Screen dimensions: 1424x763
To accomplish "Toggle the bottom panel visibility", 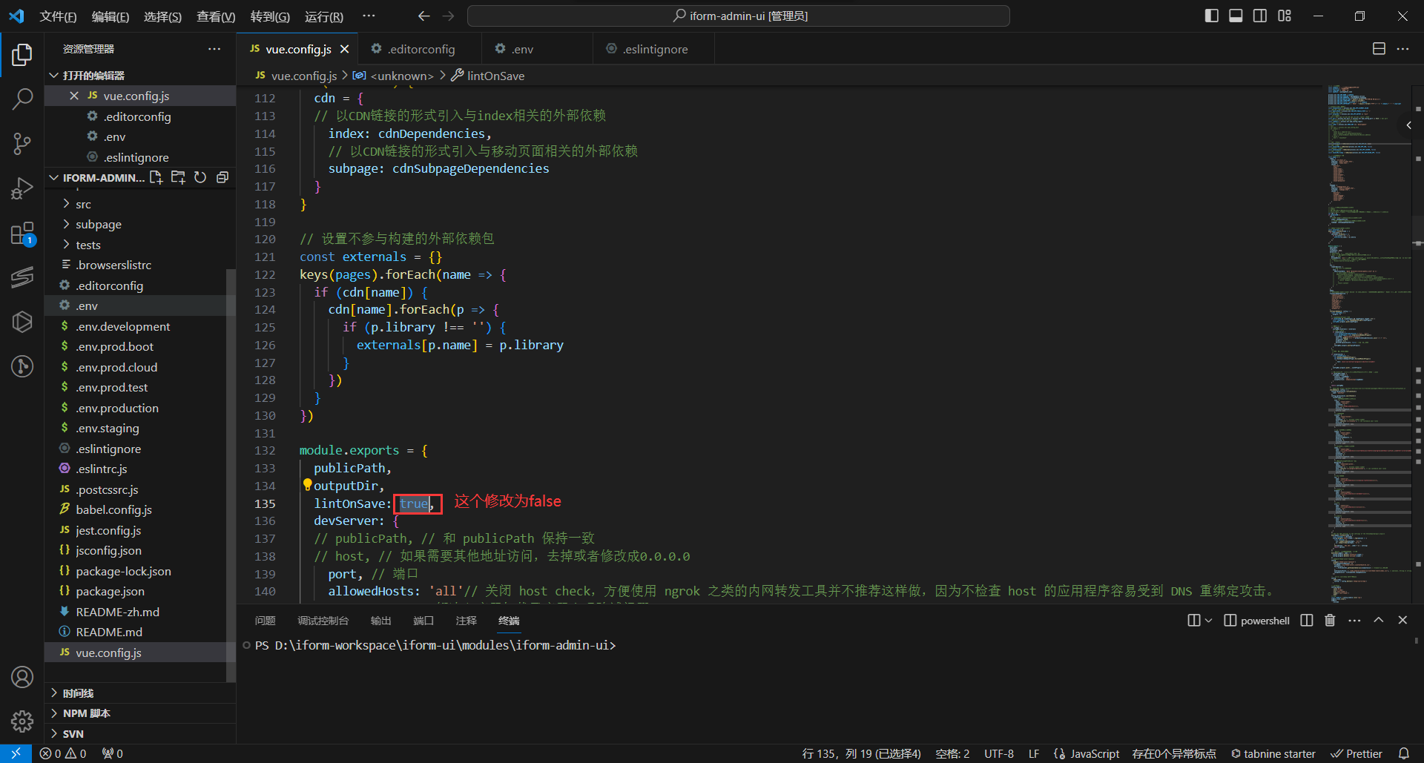I will pyautogui.click(x=1236, y=16).
